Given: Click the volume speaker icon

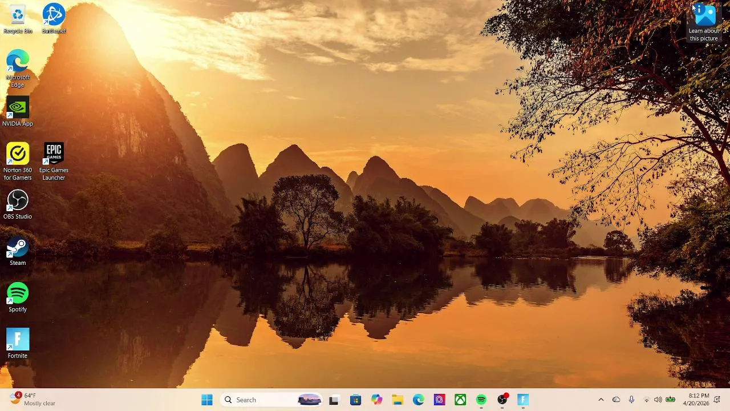Looking at the screenshot, I should click(x=658, y=400).
